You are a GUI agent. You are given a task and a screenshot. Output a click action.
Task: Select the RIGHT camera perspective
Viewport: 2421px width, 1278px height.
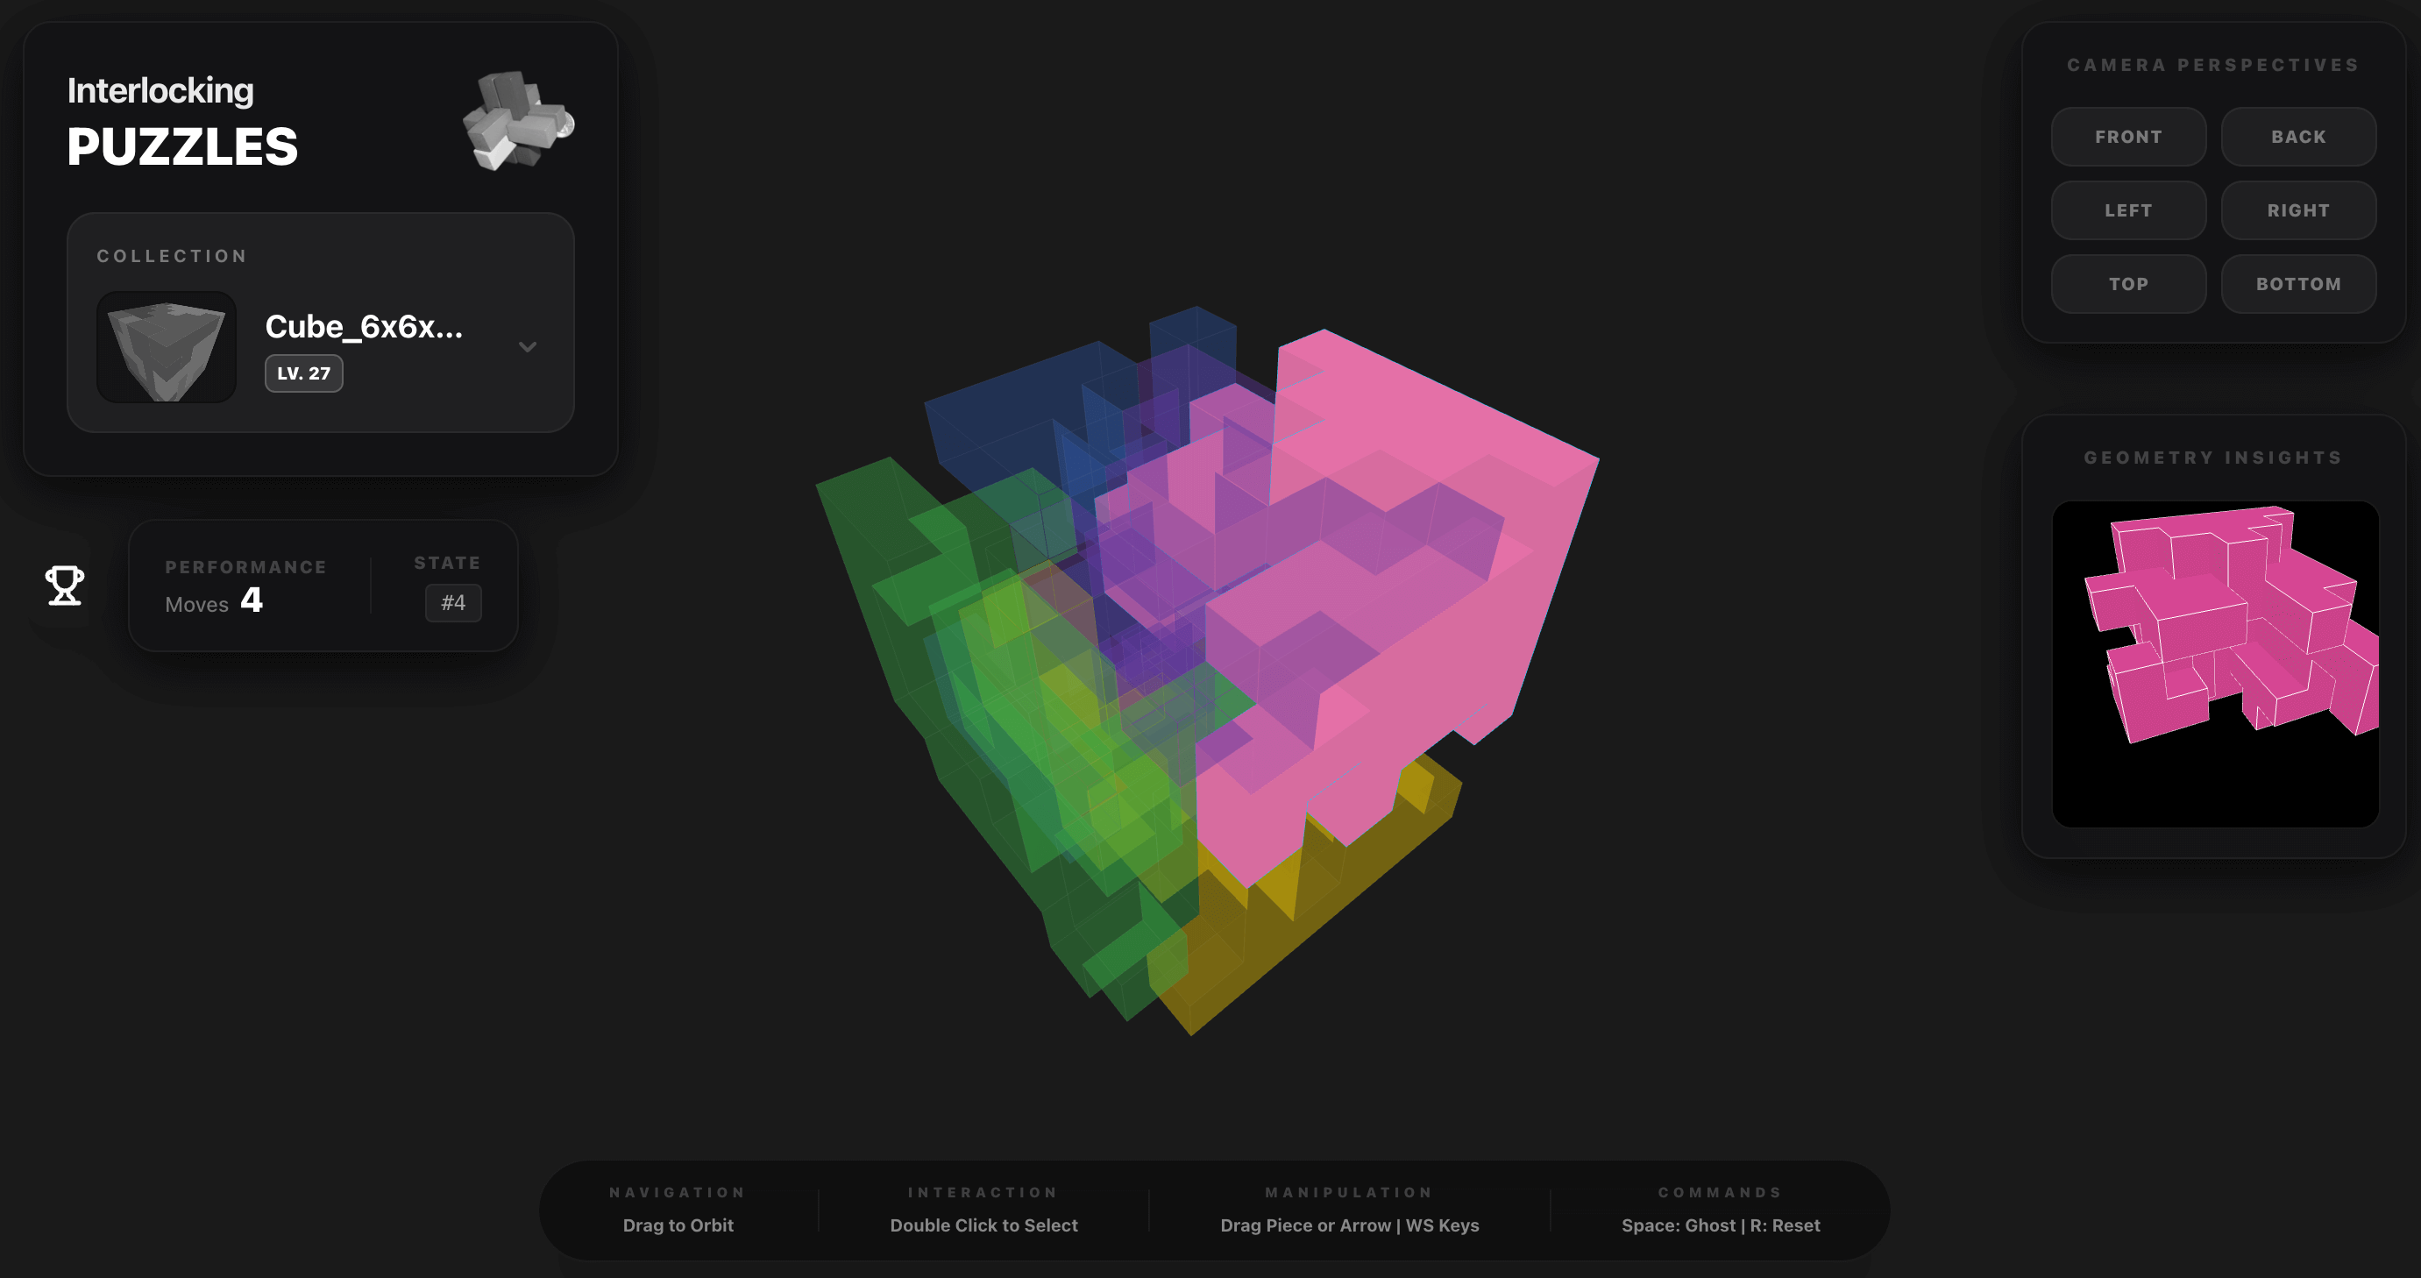tap(2298, 210)
